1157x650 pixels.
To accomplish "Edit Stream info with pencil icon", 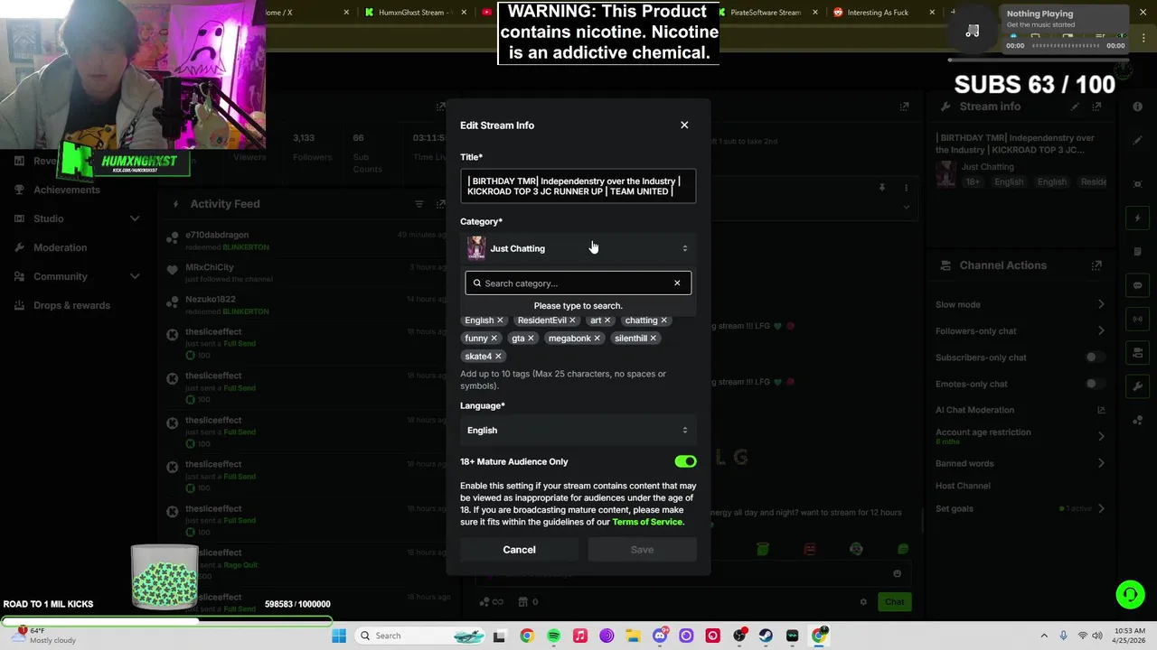I will (x=1075, y=107).
